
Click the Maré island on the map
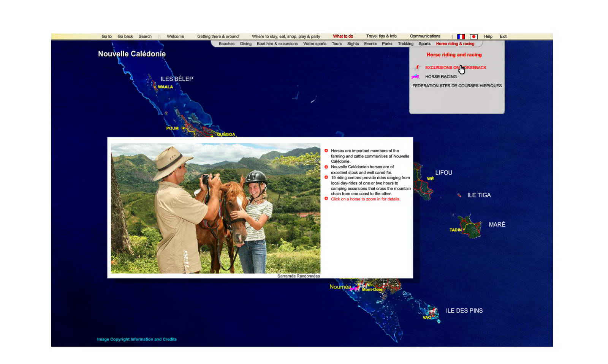click(470, 227)
